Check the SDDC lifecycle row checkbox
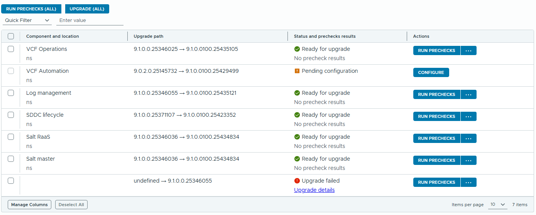 (x=11, y=115)
